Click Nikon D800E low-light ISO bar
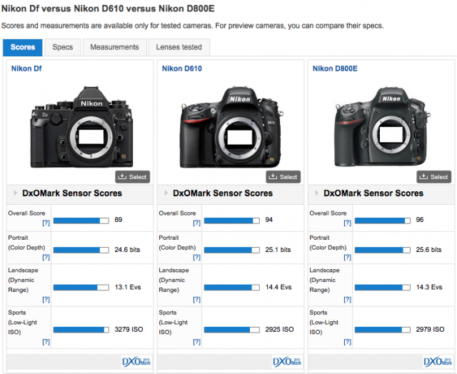The image size is (457, 374). point(383,330)
